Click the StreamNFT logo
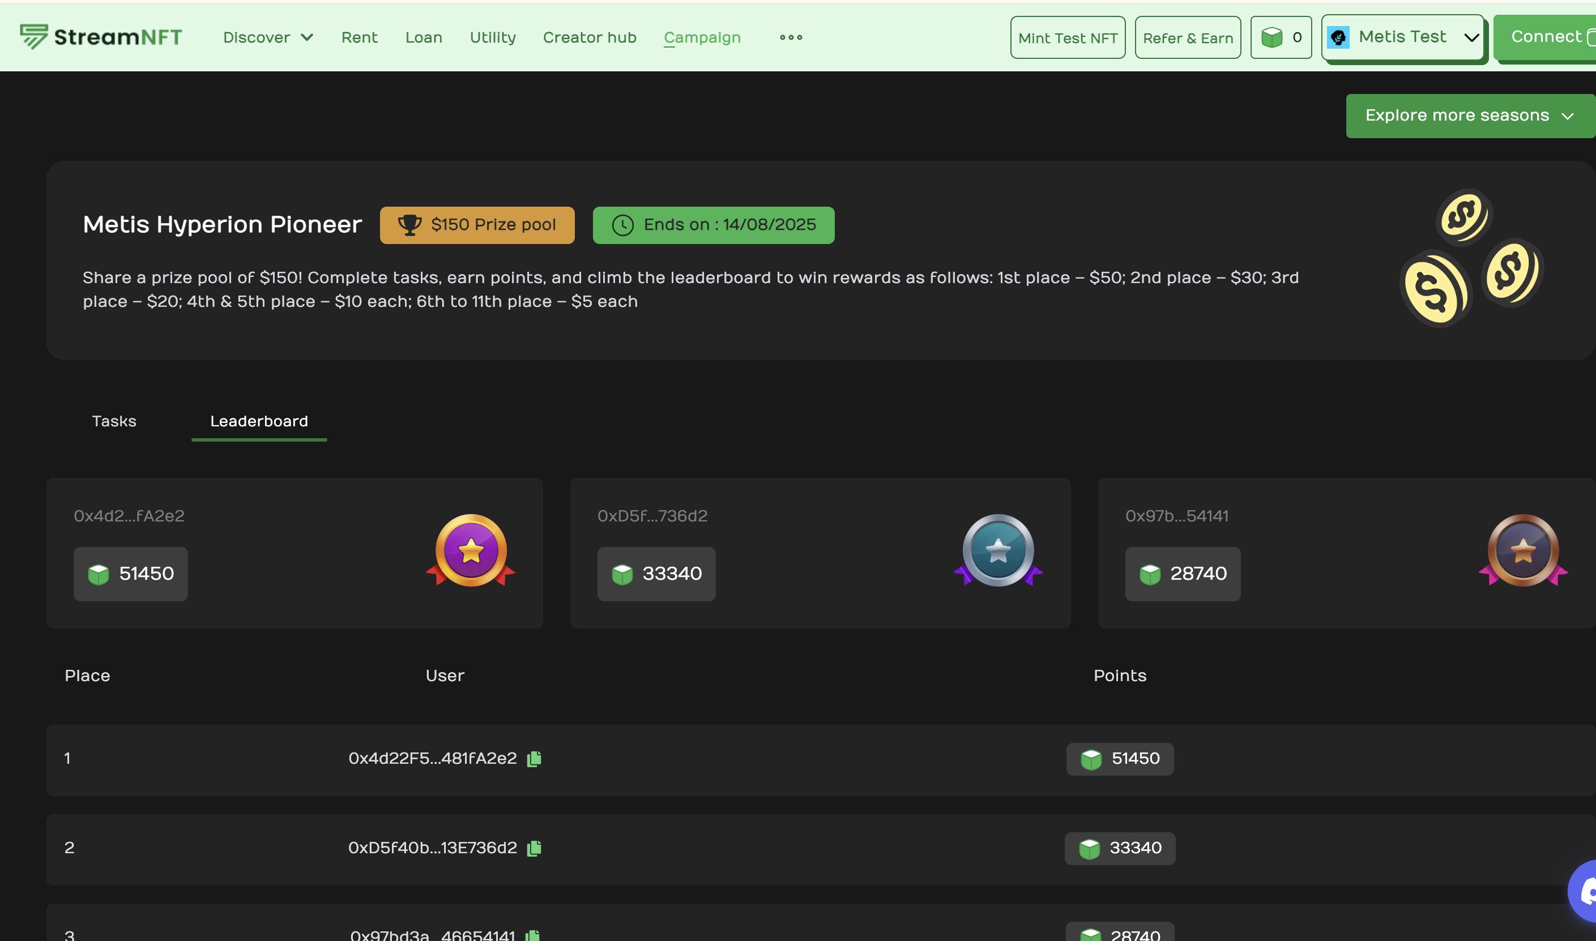Image resolution: width=1596 pixels, height=941 pixels. tap(101, 37)
